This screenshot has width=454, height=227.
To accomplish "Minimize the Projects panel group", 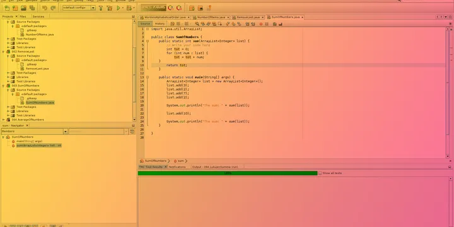I will point(133,17).
